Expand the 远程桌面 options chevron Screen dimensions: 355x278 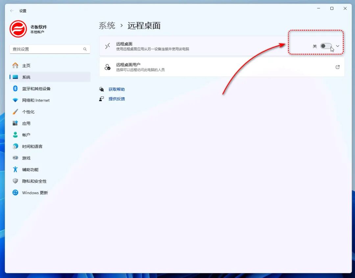click(338, 46)
